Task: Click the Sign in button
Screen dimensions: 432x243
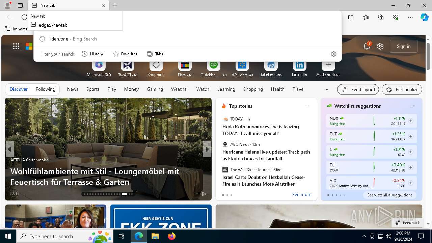Action: 404,46
